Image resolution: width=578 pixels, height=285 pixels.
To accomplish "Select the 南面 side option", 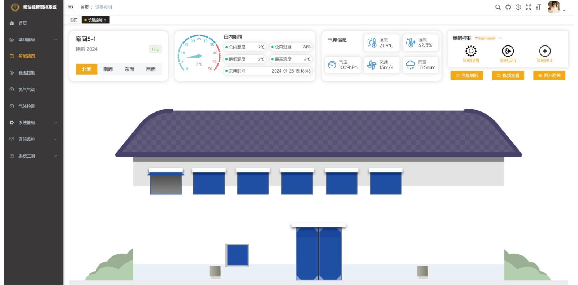I will [x=108, y=69].
